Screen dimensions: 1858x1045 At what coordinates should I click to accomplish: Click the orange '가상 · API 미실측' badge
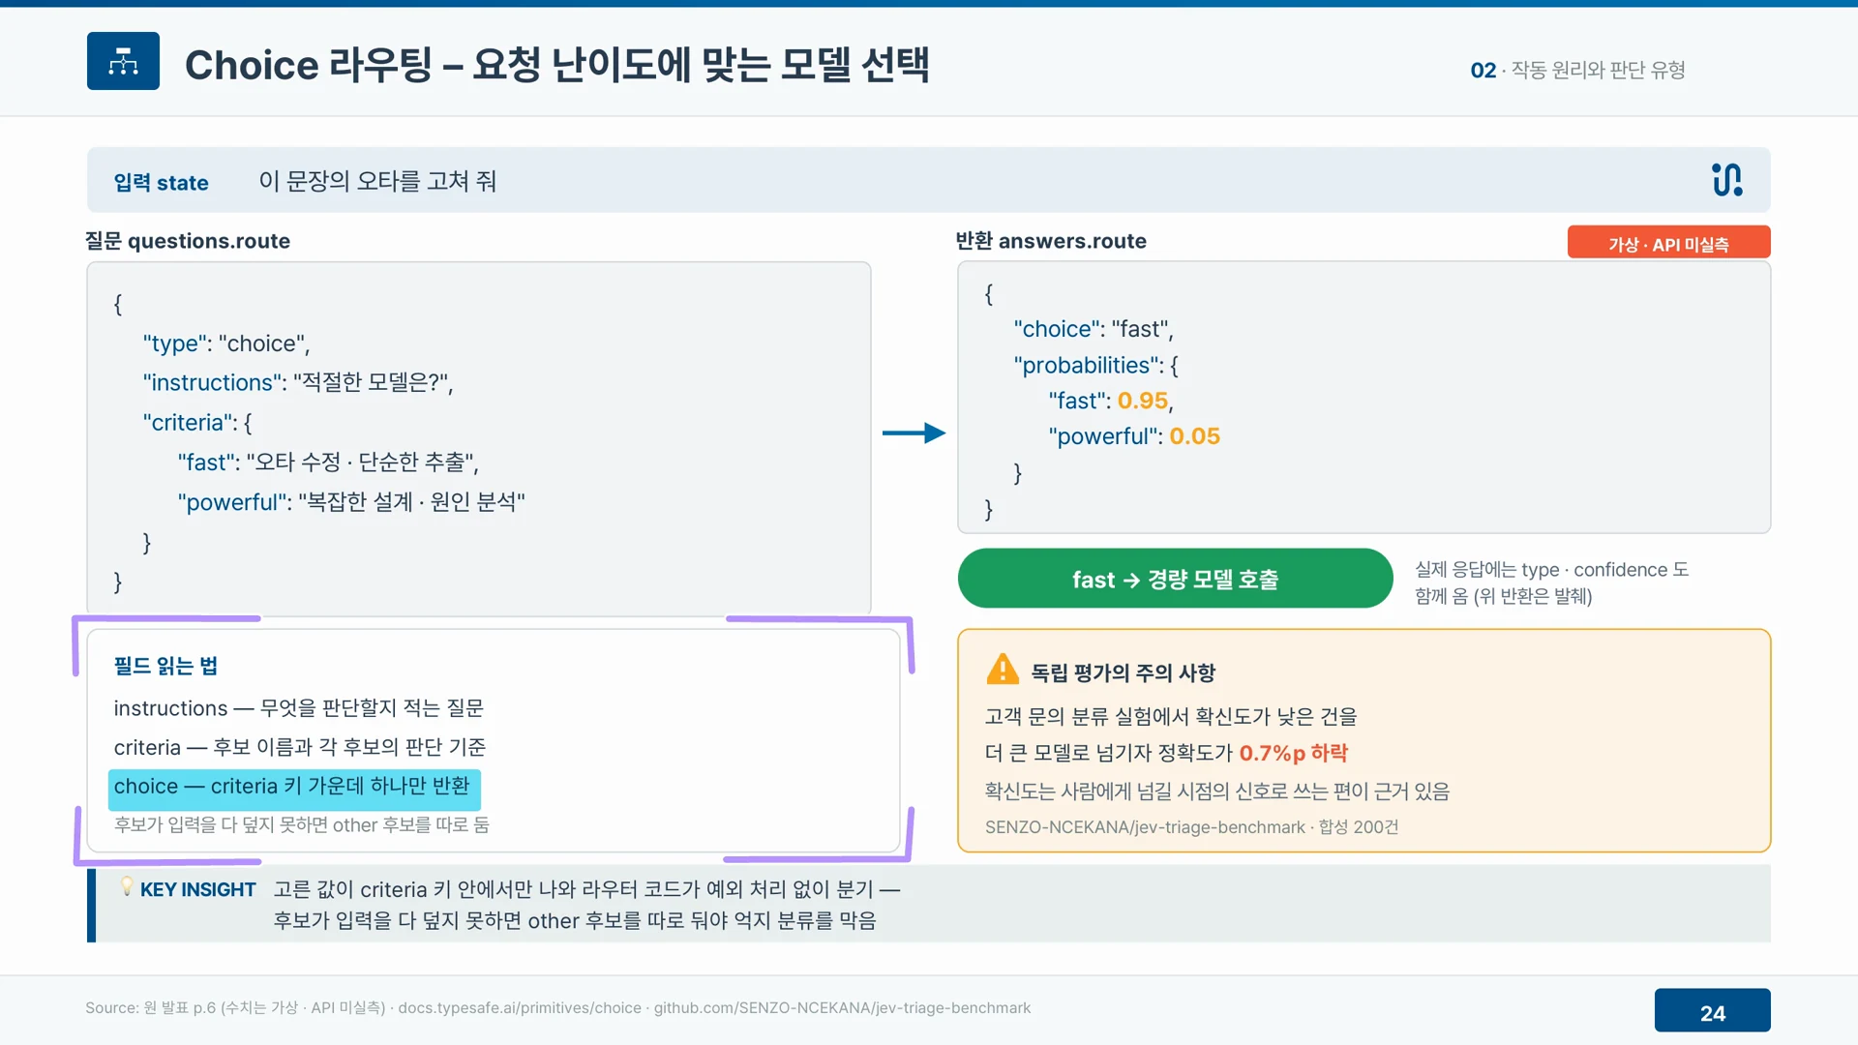tap(1668, 243)
